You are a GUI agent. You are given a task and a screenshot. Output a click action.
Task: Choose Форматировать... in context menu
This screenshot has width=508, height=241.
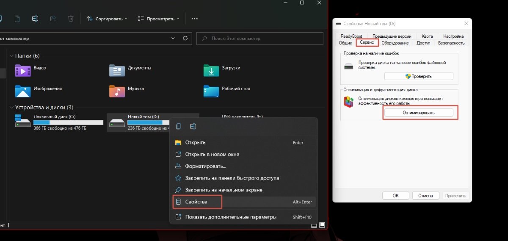(x=244, y=166)
